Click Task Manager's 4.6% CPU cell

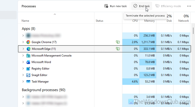pos(131,82)
